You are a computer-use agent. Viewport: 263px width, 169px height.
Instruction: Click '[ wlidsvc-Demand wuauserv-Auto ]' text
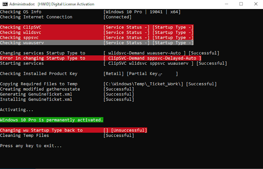point(145,53)
